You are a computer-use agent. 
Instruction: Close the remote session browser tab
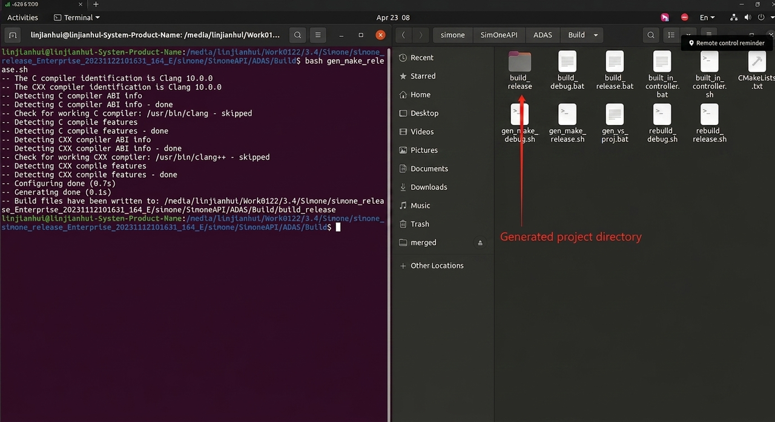(x=81, y=4)
